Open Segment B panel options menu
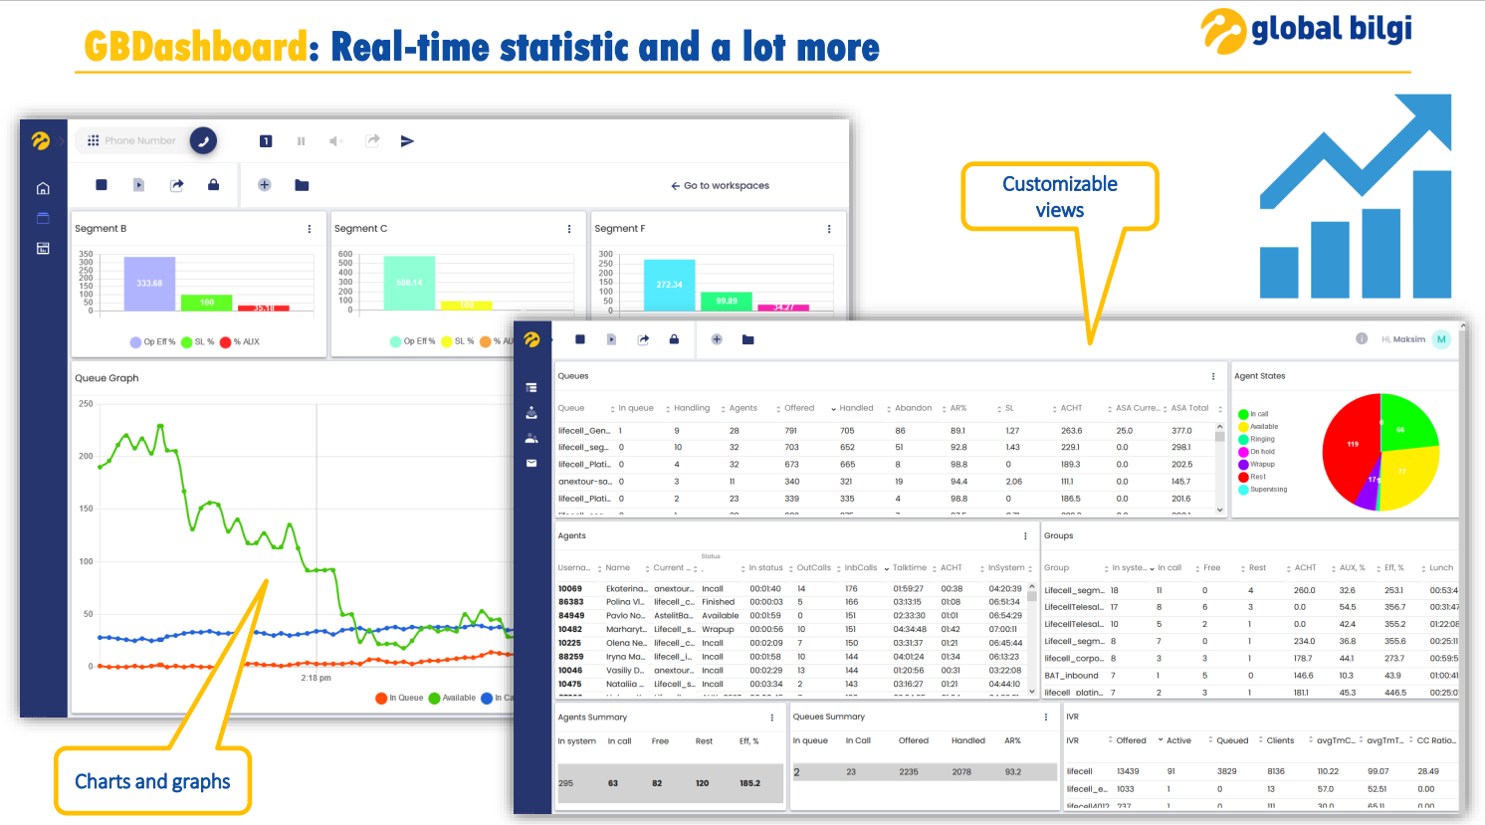The height and width of the screenshot is (825, 1485). click(x=310, y=229)
